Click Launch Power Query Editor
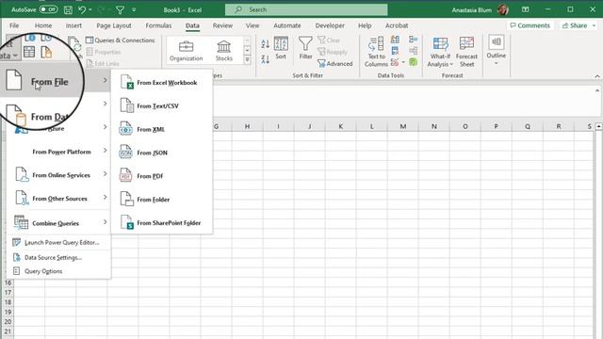603x339 pixels. 57,243
